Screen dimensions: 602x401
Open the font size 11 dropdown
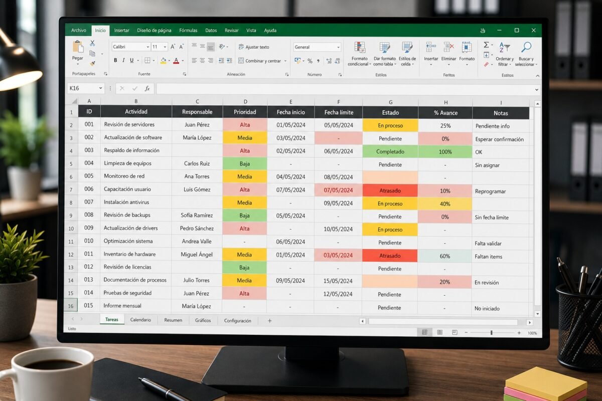tap(166, 47)
